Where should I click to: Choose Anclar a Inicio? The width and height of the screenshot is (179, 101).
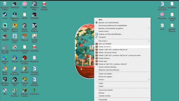pyautogui.click(x=123, y=31)
